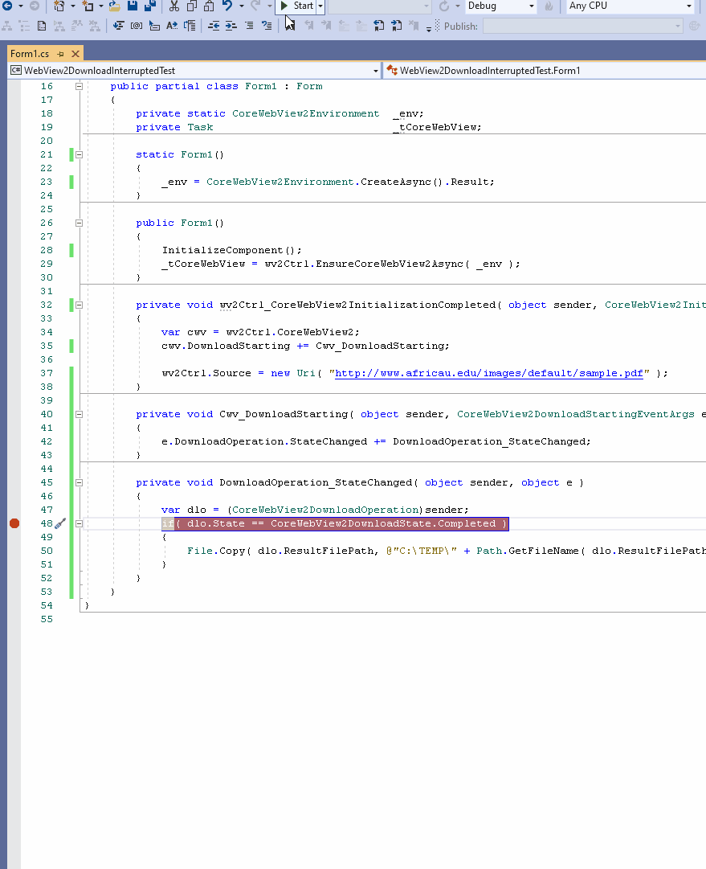This screenshot has width=706, height=869.
Task: Click the Uncomment Selected Lines icon
Action: click(x=267, y=26)
